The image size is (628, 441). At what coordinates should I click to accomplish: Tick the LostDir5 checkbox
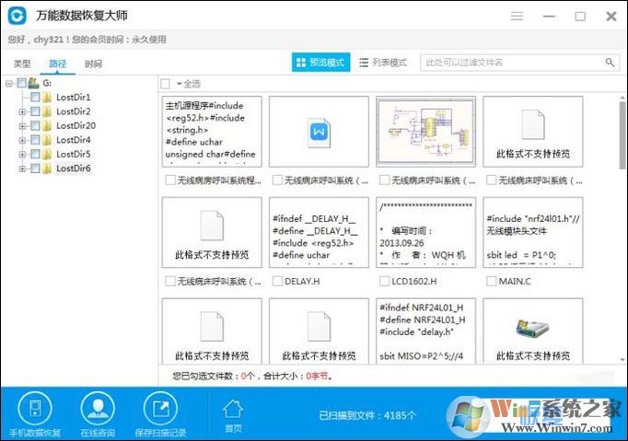click(x=35, y=154)
